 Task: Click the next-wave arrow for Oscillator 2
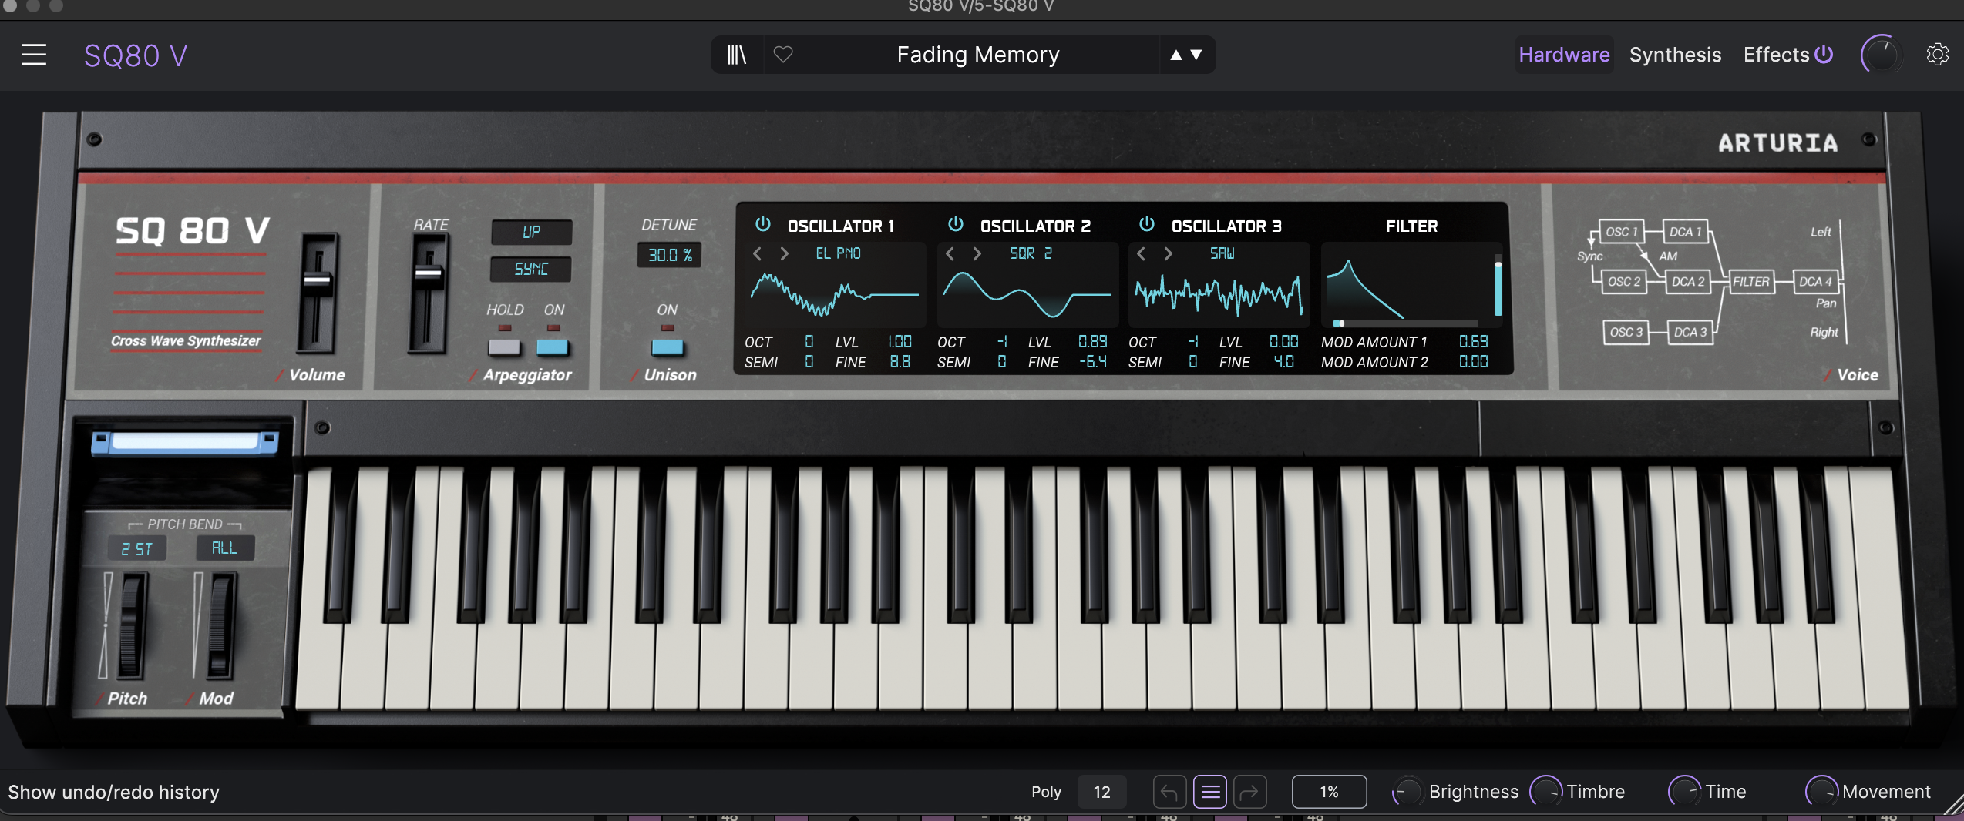[977, 253]
